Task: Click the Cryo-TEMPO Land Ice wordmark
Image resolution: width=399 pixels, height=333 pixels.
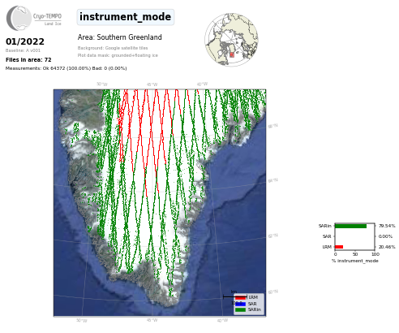Action: 48,19
